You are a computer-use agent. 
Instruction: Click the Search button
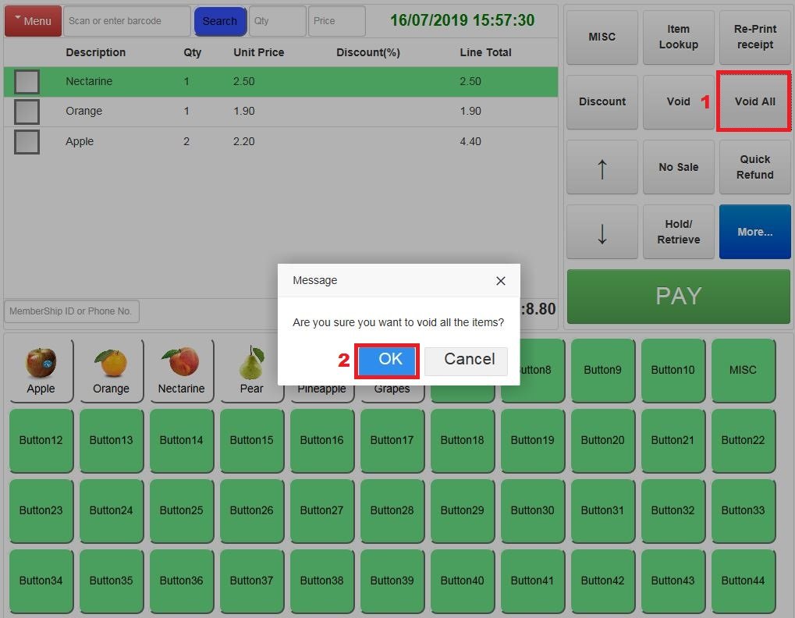220,20
